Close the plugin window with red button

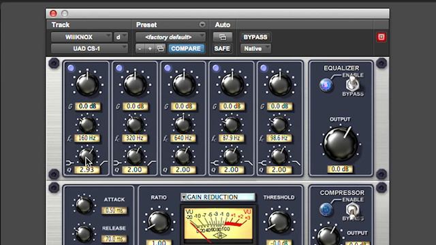tap(53, 14)
